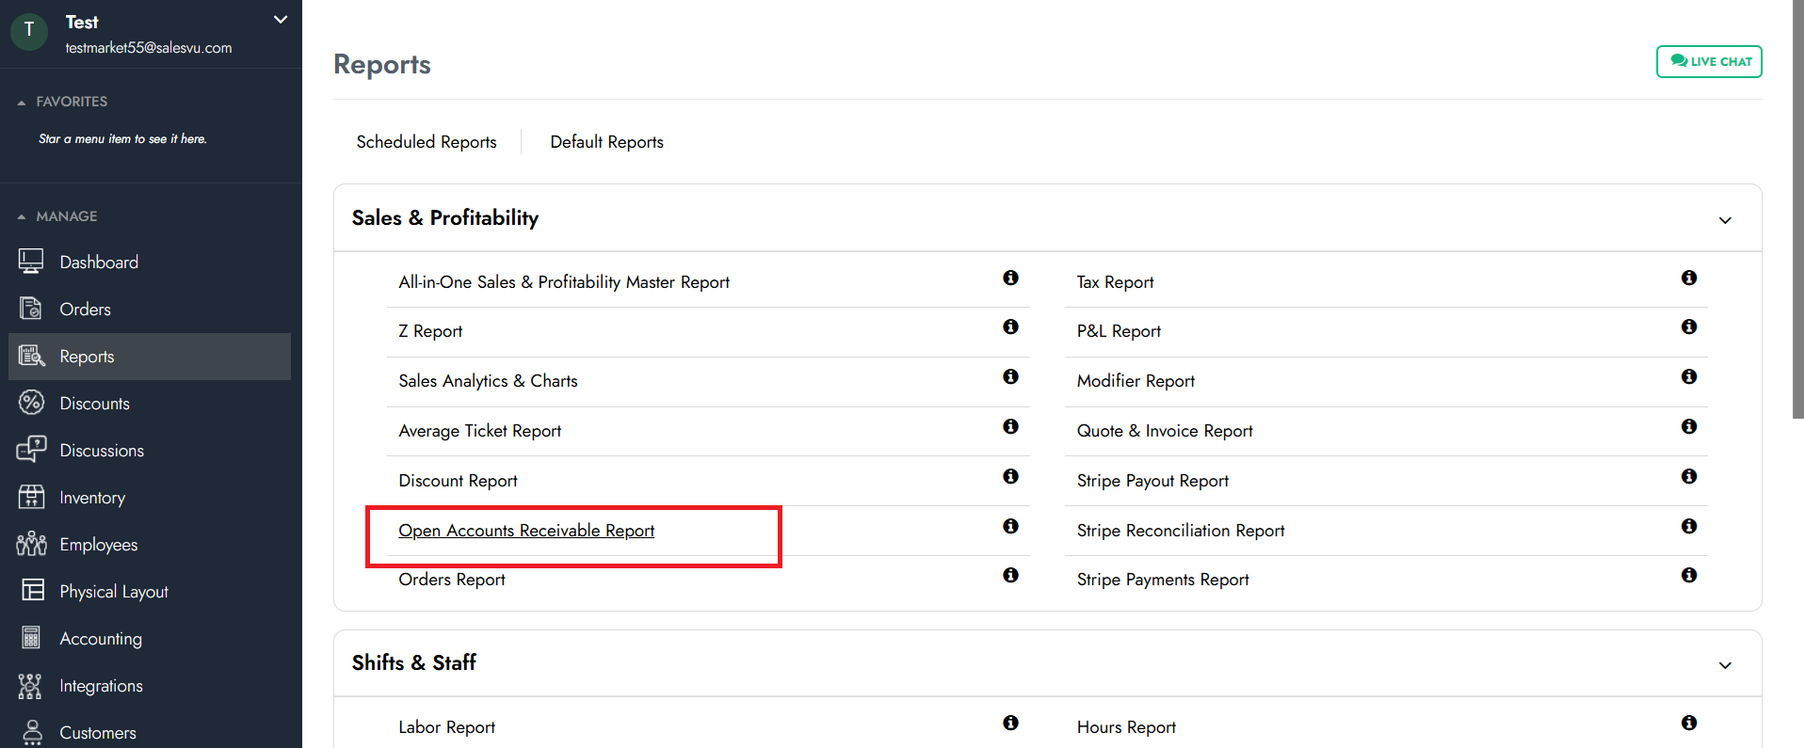Viewport: 1804px width, 748px height.
Task: Collapse the Sales & Profitability section
Action: 1724,220
